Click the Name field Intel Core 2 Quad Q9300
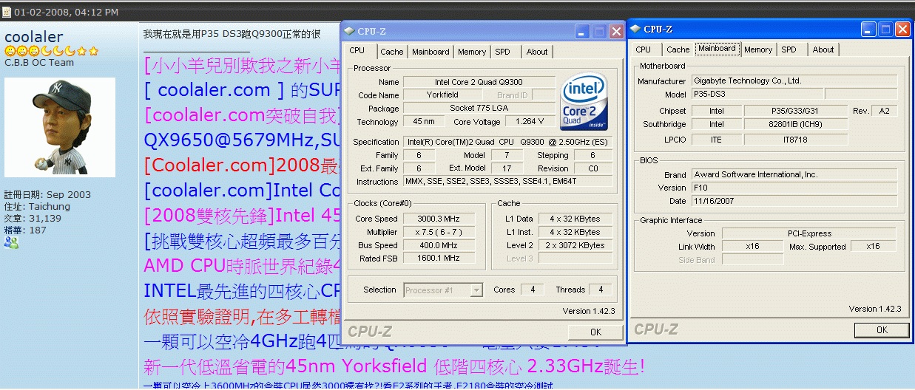This screenshot has width=915, height=390. (x=479, y=82)
